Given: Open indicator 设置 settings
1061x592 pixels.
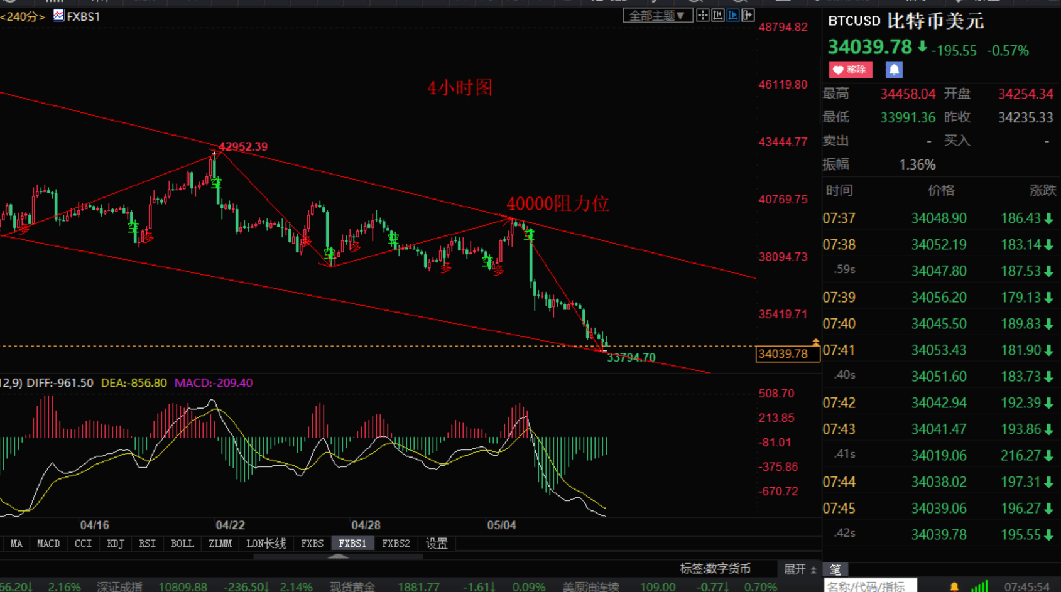Looking at the screenshot, I should tap(437, 544).
